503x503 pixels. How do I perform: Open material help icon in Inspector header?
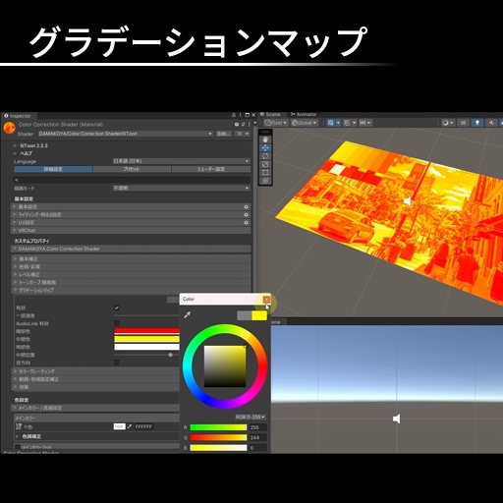pos(237,125)
